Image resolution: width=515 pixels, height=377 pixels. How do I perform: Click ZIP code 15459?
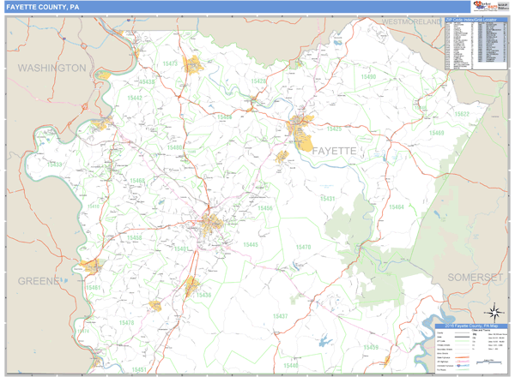tap(371, 347)
